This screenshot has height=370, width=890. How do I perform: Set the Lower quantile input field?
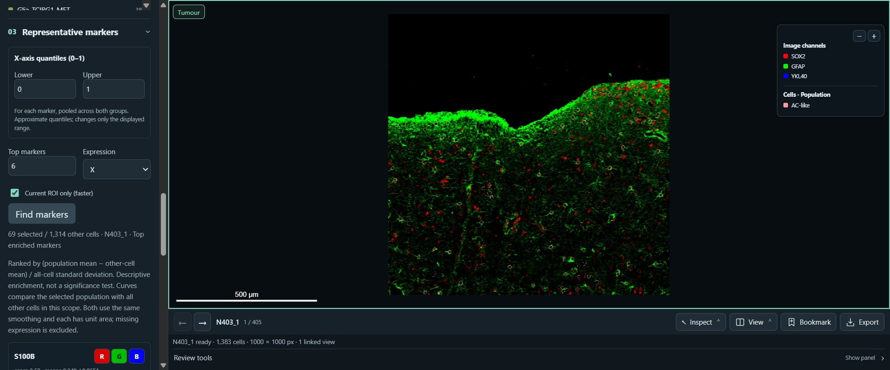(x=45, y=89)
